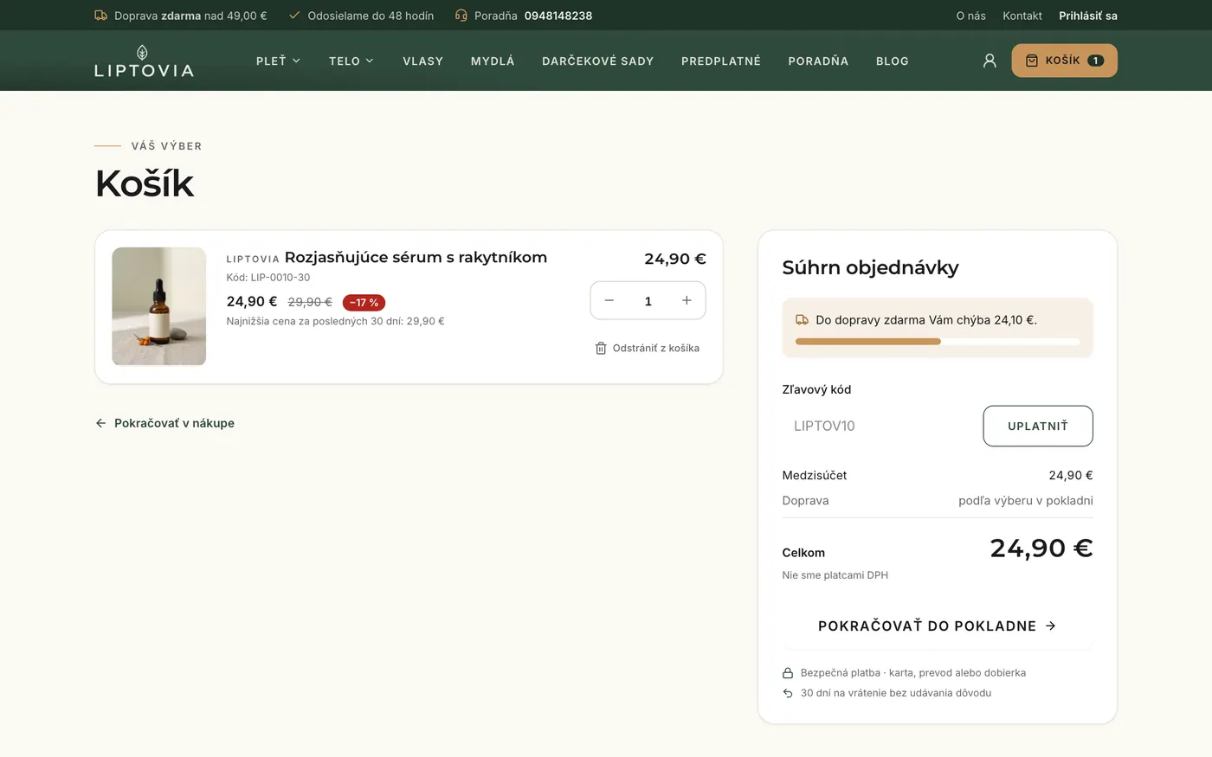Click the delivery truck icon in top bar
Screen dimensions: 1212x757
click(x=100, y=16)
